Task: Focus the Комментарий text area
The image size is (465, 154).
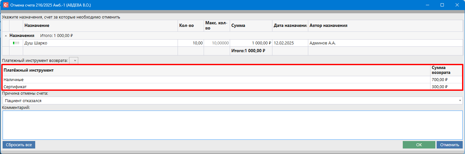Action: click(232, 125)
